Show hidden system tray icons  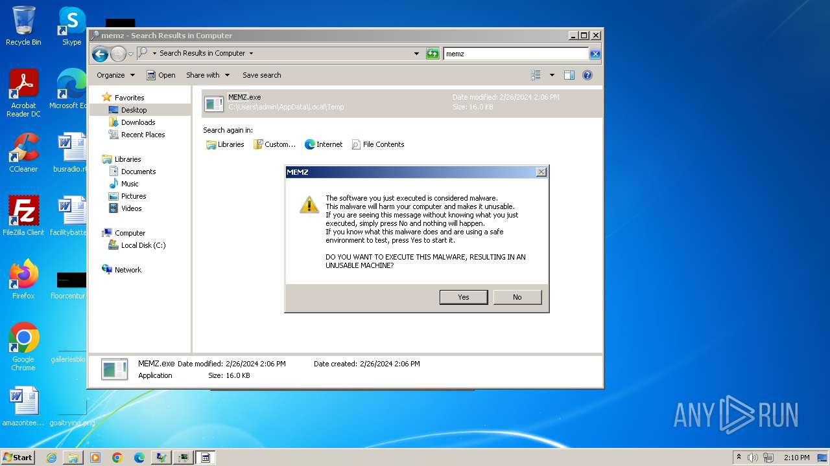click(x=739, y=457)
